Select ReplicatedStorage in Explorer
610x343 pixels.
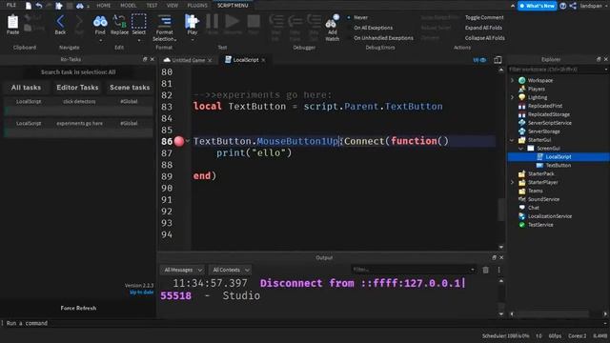549,114
